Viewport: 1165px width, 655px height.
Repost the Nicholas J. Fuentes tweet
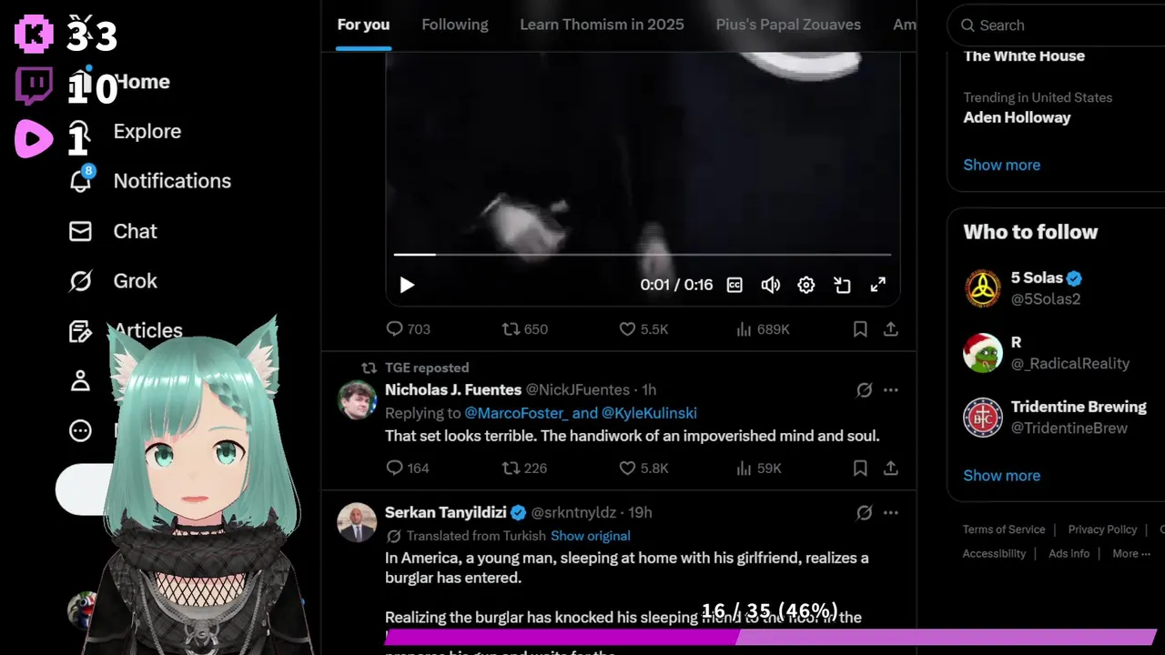[x=524, y=468]
